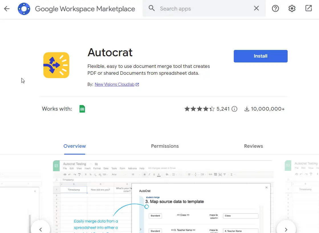Viewport: 319px width, 233px height.
Task: Click the download count icon
Action: (247, 109)
